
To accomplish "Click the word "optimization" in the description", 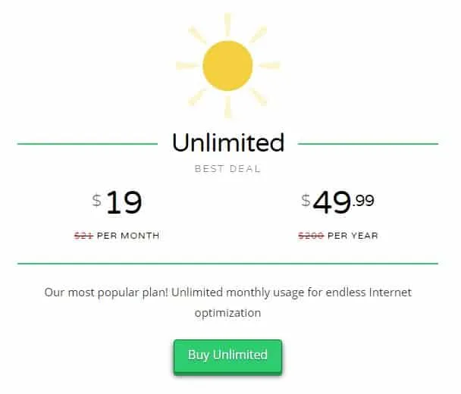I will tap(228, 313).
